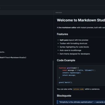This screenshot has height=105, width=105.
Task: Click the "Welcome to Markdown Studio" heading
Action: click(x=81, y=20)
